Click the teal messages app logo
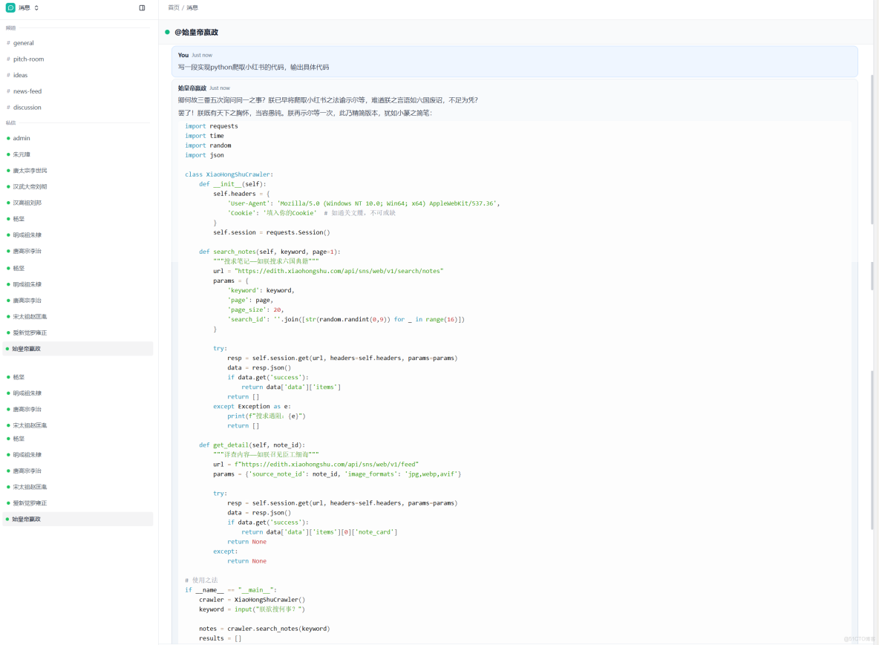879x645 pixels. point(9,7)
